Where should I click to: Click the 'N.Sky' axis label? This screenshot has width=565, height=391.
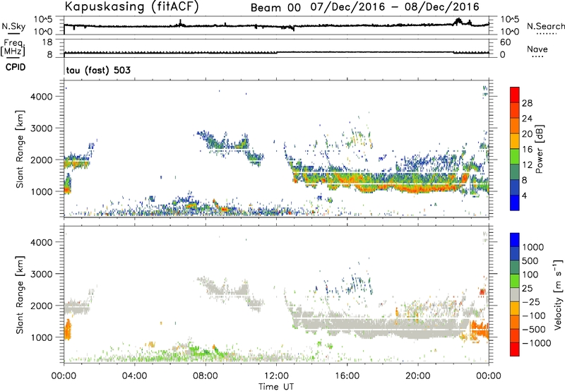coord(13,26)
